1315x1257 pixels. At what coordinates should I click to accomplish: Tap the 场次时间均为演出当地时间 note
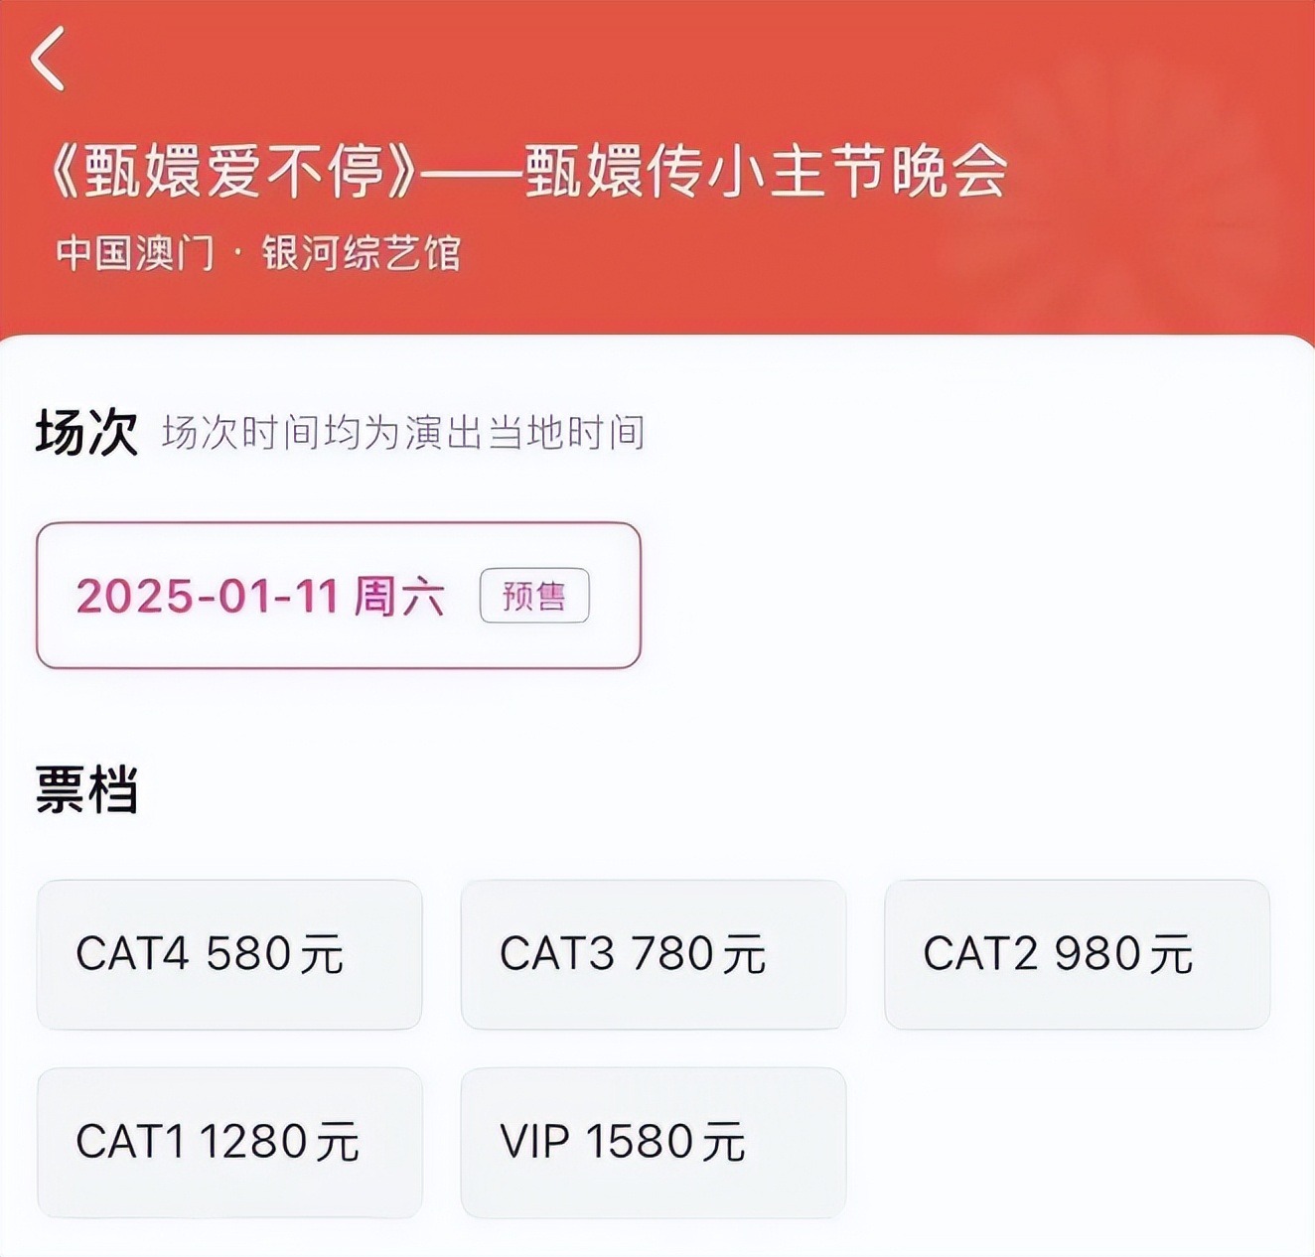[403, 433]
